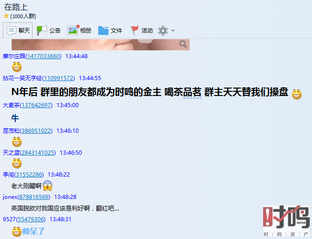This screenshot has width=312, height=239.
Task: Open profile link 137642697
Action: point(36,105)
